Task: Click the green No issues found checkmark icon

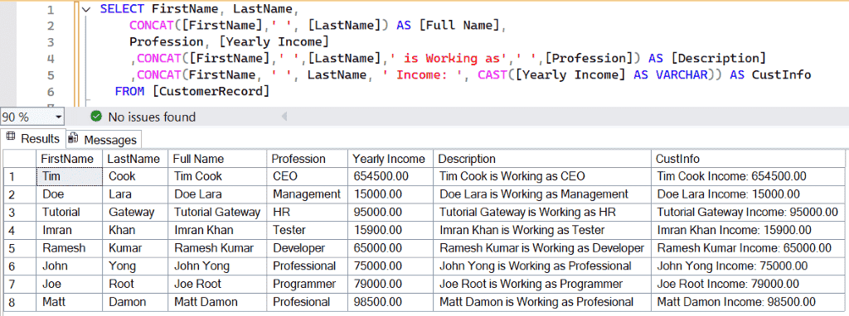Action: tap(96, 116)
